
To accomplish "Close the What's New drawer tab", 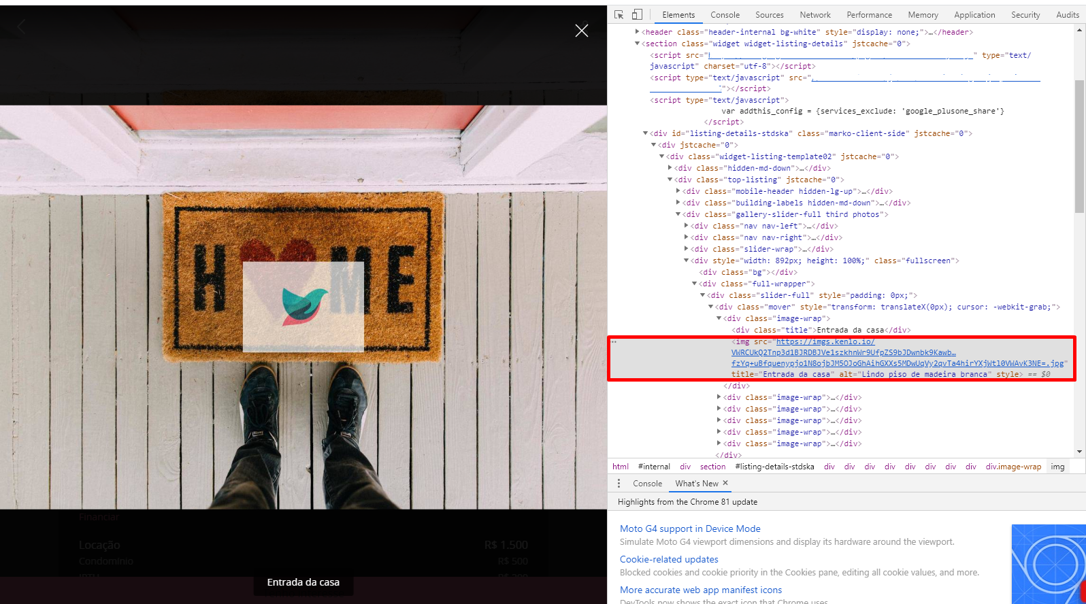I will tap(725, 483).
